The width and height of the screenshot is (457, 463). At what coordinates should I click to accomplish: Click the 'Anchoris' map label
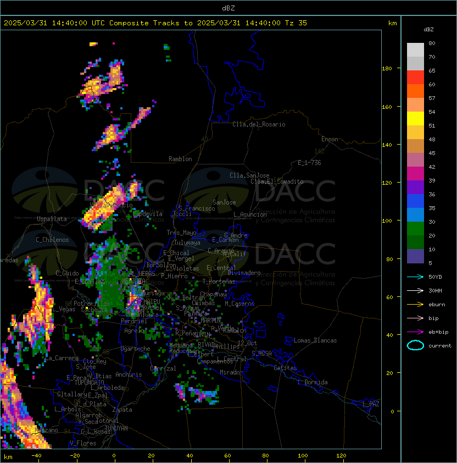pyautogui.click(x=129, y=374)
